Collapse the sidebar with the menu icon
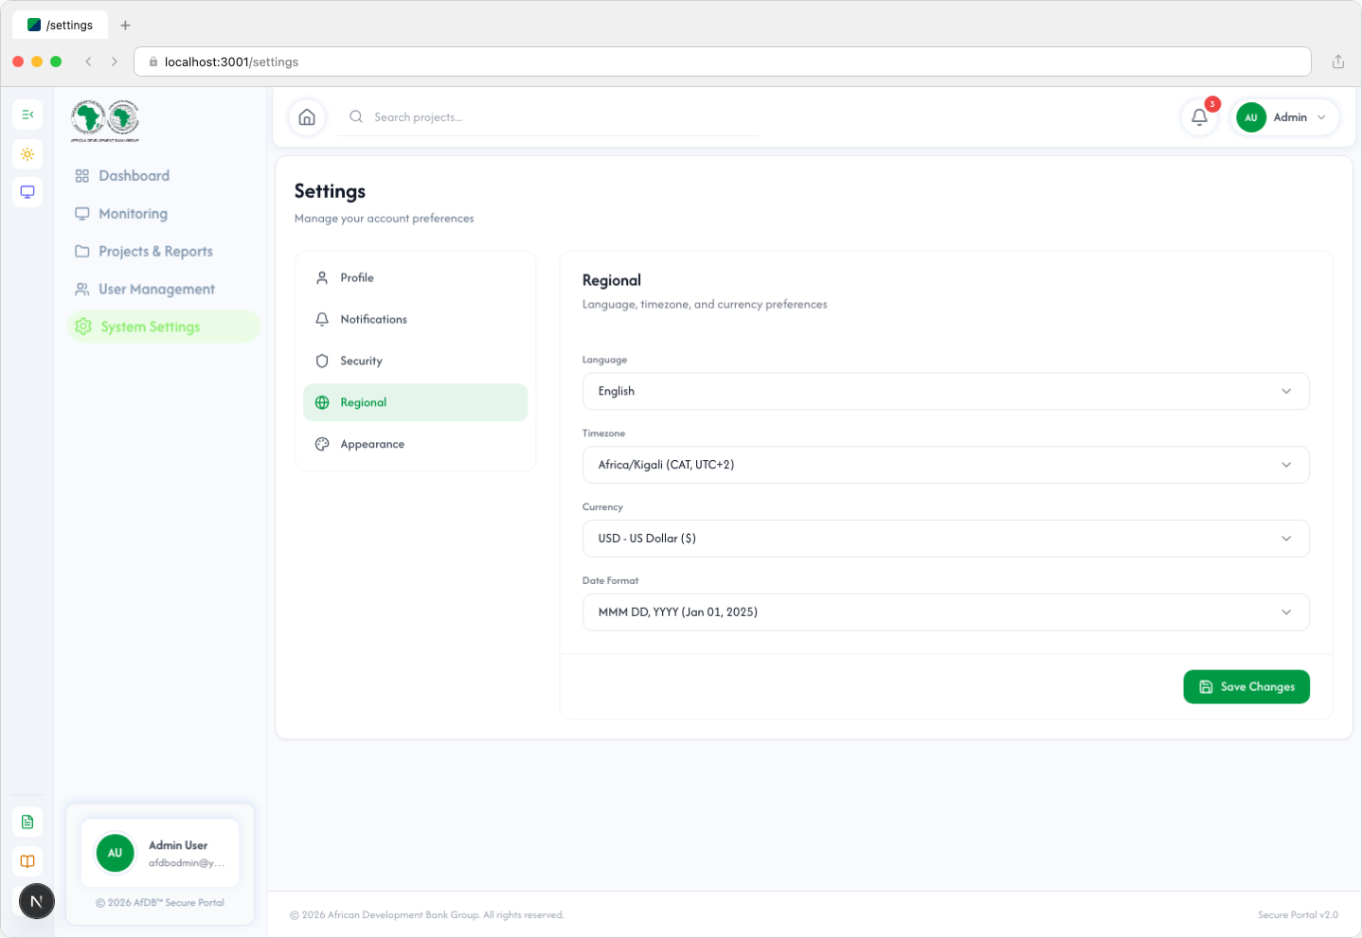Screen dimensions: 1362x938 point(27,115)
